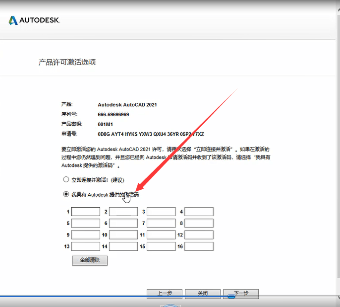Click request code starting 0D8G AYT4
Image resolution: width=340 pixels, height=307 pixels.
click(x=151, y=134)
